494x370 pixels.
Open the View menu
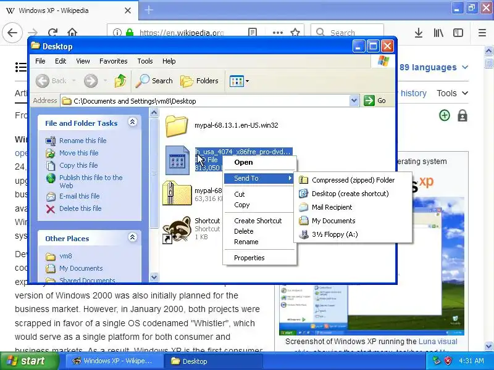point(83,61)
